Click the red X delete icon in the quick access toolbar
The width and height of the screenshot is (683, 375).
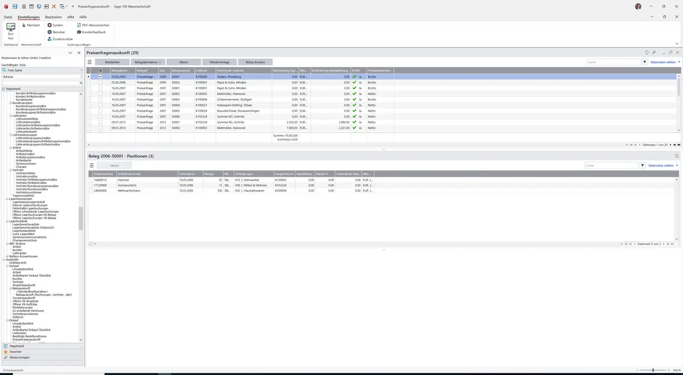[54, 6]
